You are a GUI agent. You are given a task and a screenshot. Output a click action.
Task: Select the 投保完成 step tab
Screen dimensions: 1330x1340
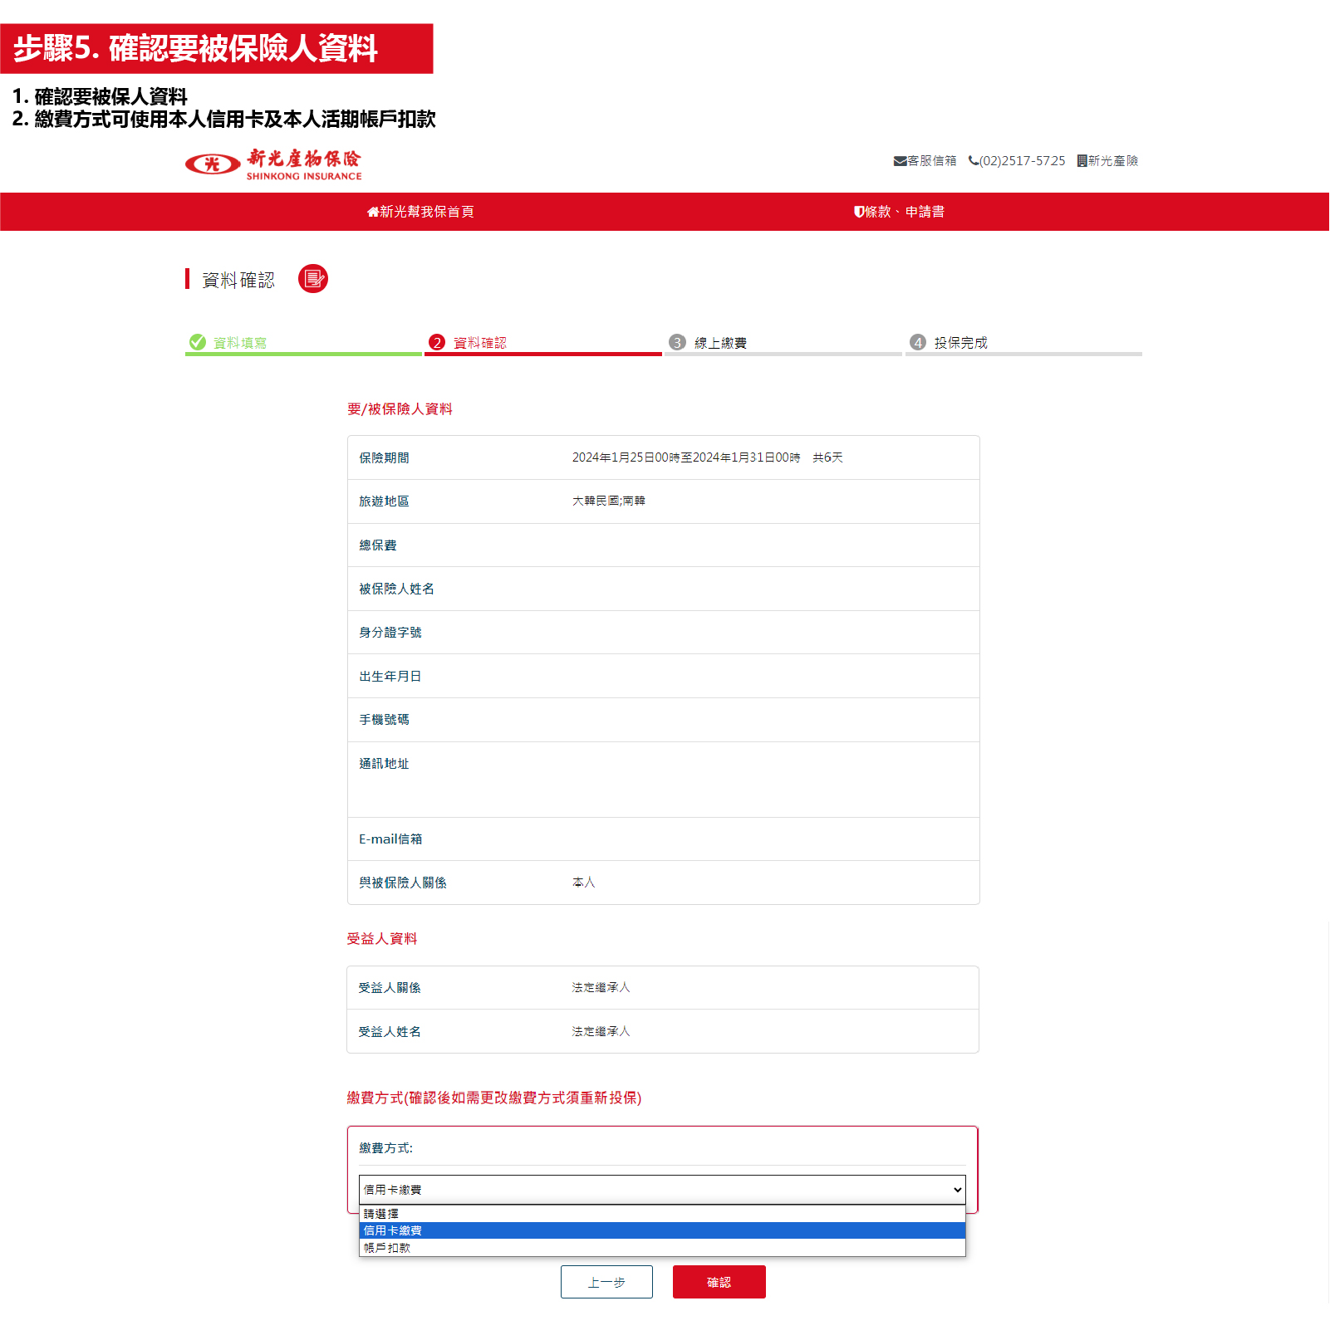tap(1023, 343)
